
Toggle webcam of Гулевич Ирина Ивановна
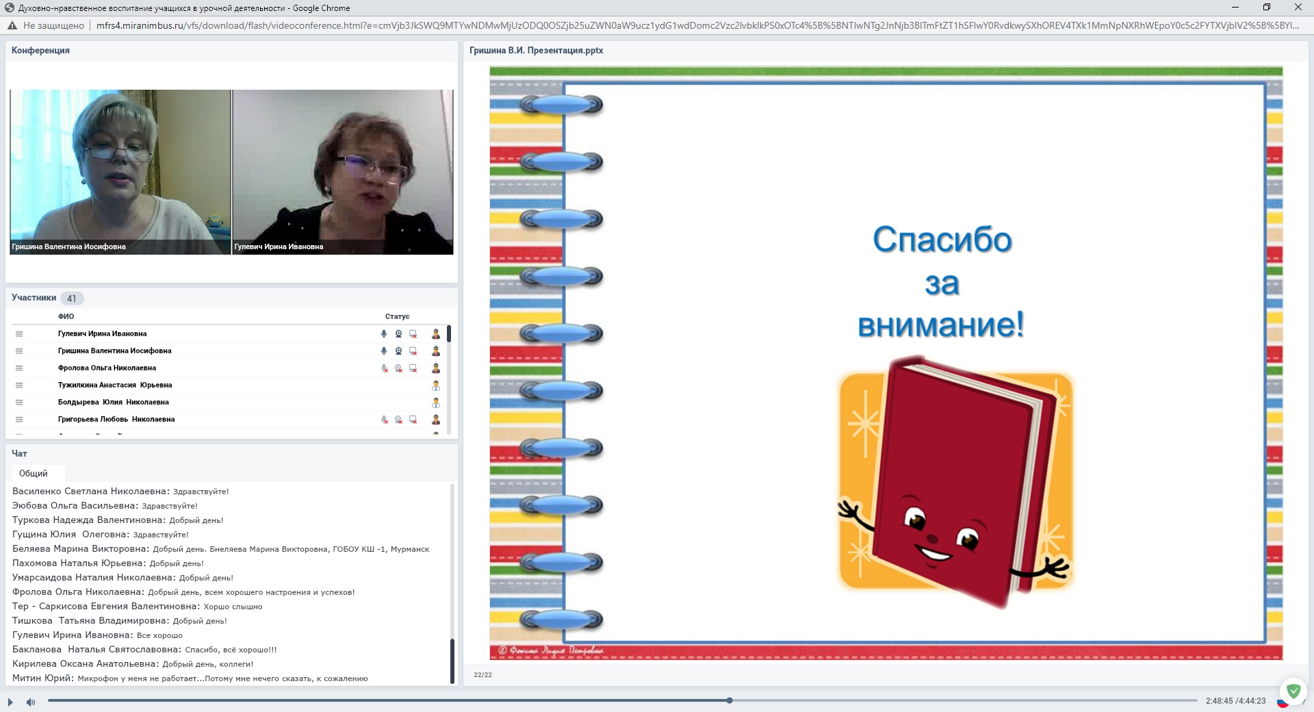click(398, 334)
